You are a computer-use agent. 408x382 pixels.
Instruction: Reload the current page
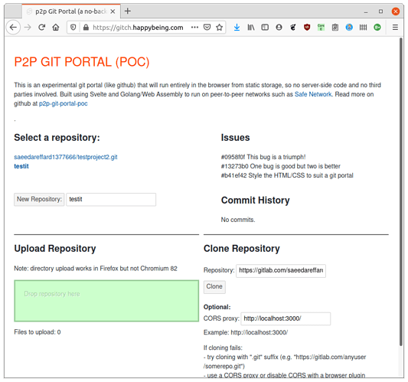41,27
